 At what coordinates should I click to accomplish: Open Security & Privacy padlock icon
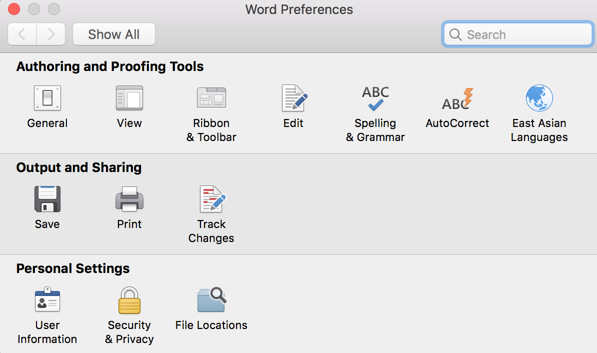point(129,300)
